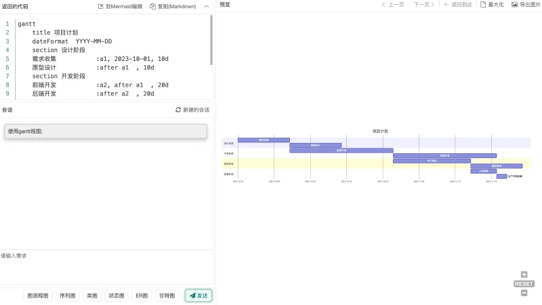542x305 pixels.
Task: Choose the 状态图 diagram type
Action: point(117,296)
